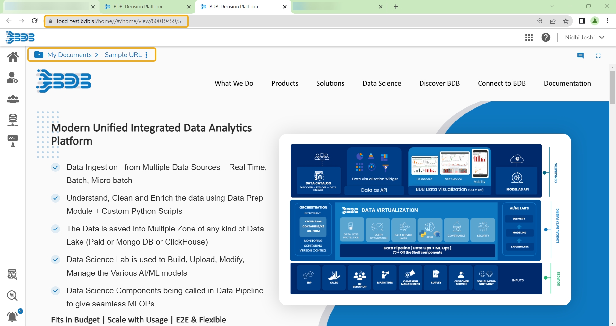
Task: Click the My Documents folder icon
Action: 39,54
